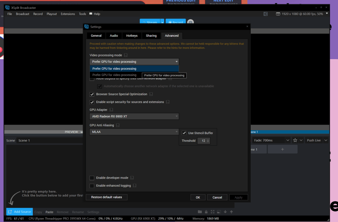Click the Add Source button

click(19, 212)
